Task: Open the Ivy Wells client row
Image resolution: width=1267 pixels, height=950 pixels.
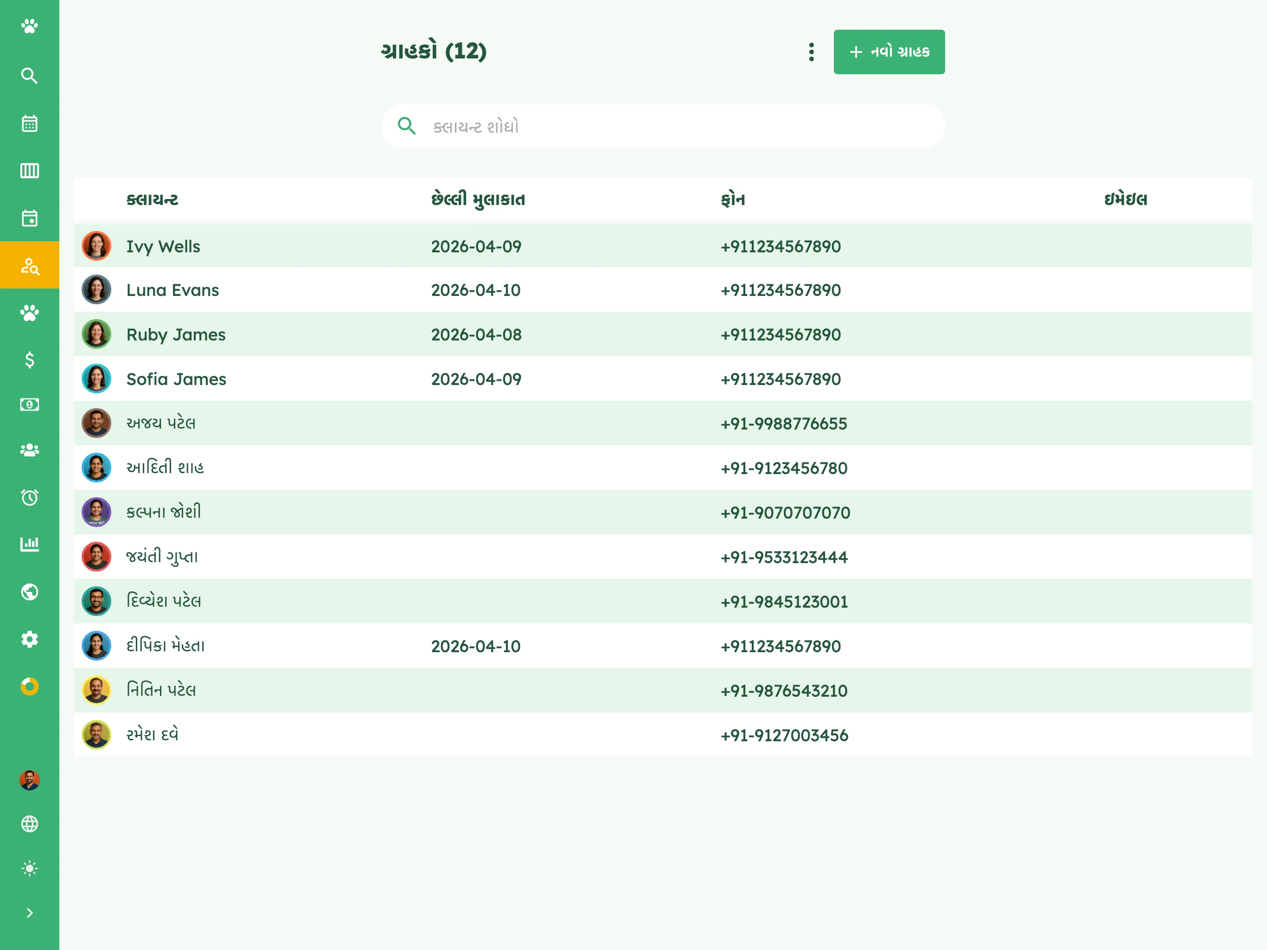Action: pos(663,246)
